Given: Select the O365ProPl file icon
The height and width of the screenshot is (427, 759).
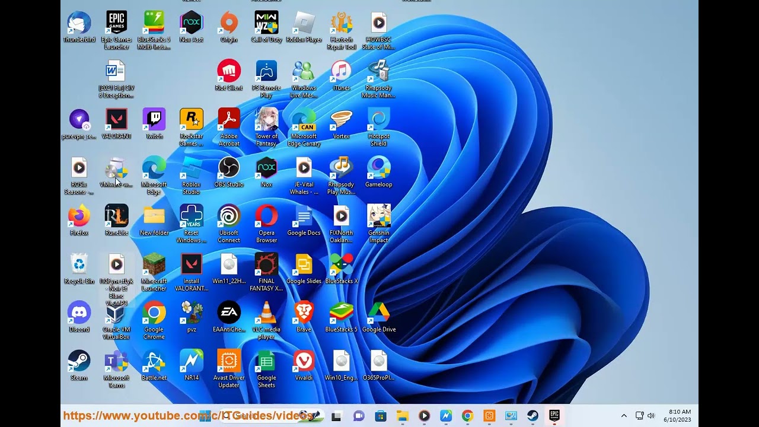Looking at the screenshot, I should pos(378,365).
